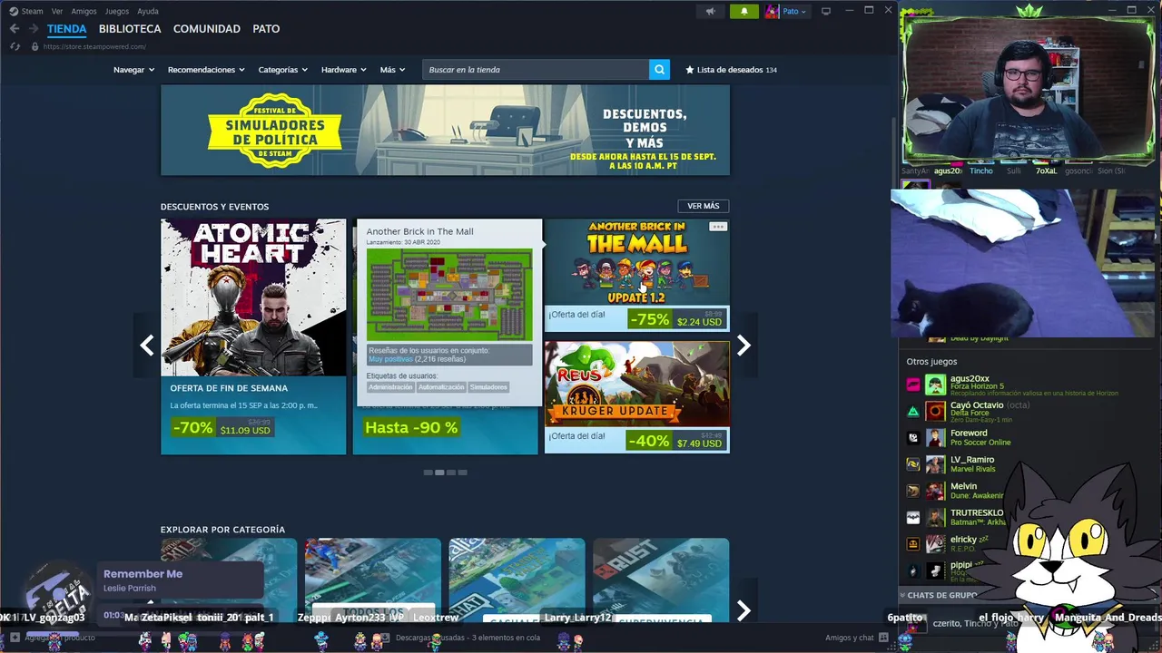This screenshot has height=653, width=1162.
Task: Open Foreword's friend avatar
Action: click(935, 438)
